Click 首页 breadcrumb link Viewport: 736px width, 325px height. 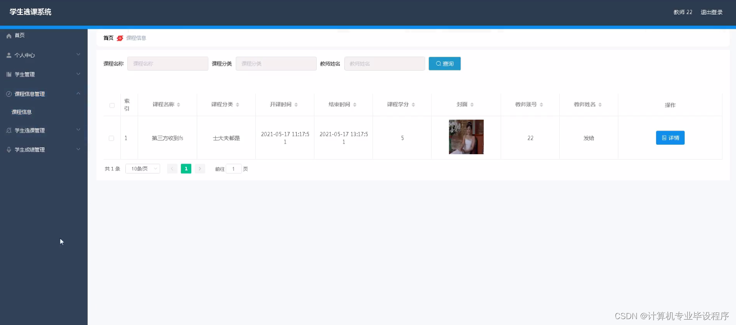(108, 38)
